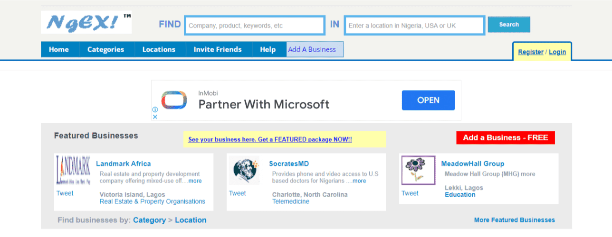
Task: Click the red Add a Business - FREE button
Action: point(506,138)
